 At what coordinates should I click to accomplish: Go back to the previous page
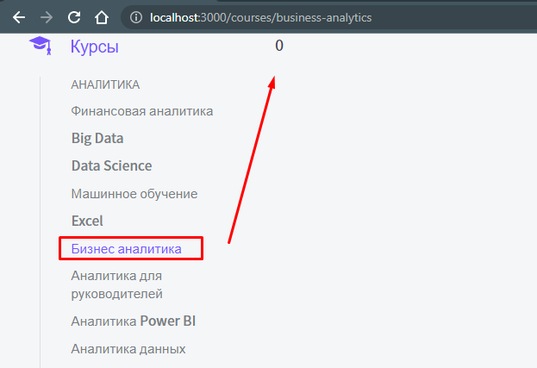[x=19, y=17]
